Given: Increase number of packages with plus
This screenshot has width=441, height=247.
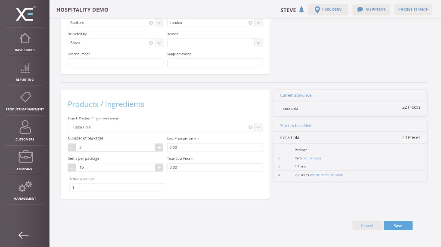Looking at the screenshot, I should click(159, 147).
